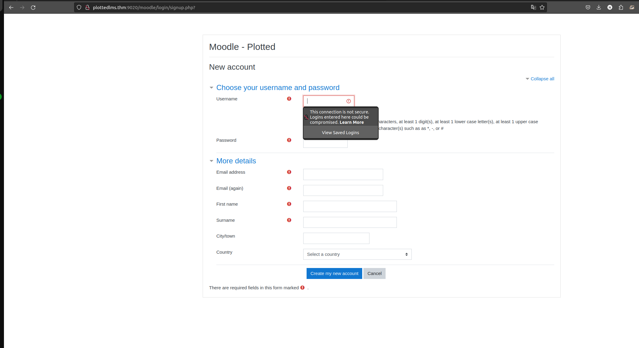This screenshot has width=639, height=348.
Task: Click the URL address bar
Action: (310, 7)
